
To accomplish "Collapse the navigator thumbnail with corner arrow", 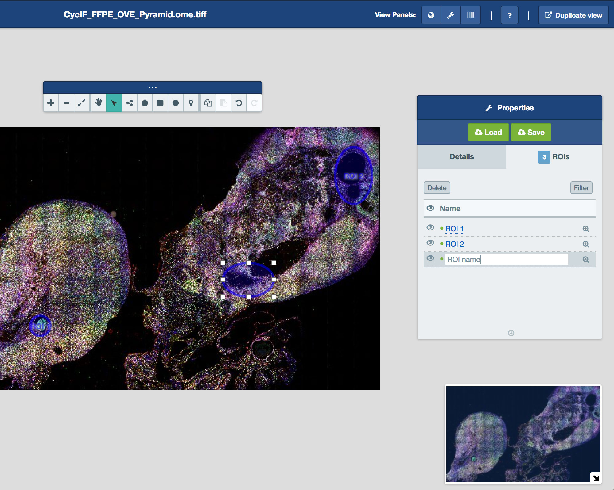I will 596,478.
